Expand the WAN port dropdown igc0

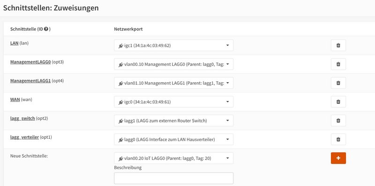click(173, 102)
